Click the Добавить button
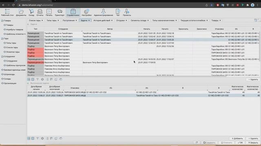Image resolution: width=261 pixels, height=146 pixels. pos(237,138)
